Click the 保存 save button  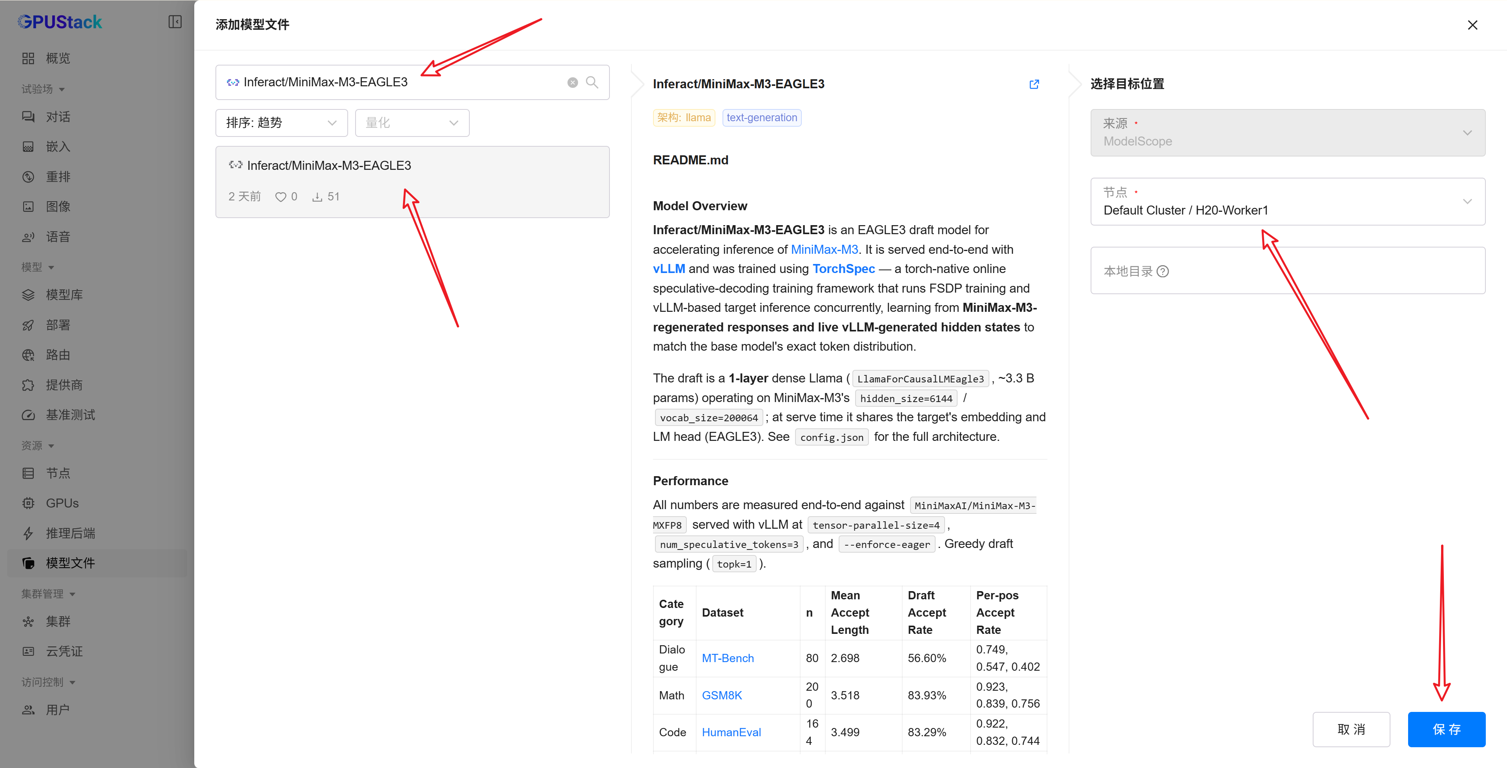1446,730
